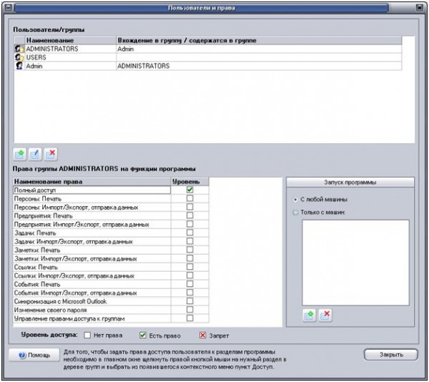Toggle Задачи: Импорт/Экспорт checkbox
The image size is (429, 382).
(190, 241)
